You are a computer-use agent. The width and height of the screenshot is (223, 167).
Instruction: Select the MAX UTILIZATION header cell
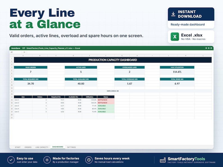[x=177, y=67]
